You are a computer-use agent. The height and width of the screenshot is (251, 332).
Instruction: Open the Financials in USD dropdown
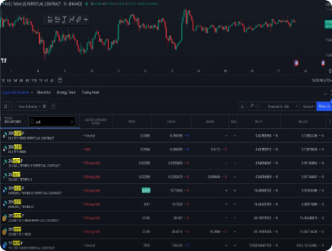click(279, 106)
